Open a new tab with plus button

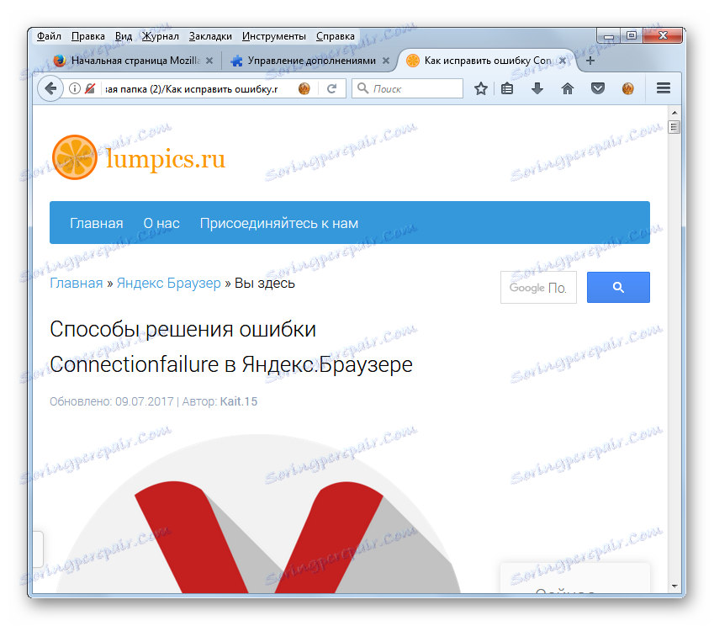(x=590, y=60)
